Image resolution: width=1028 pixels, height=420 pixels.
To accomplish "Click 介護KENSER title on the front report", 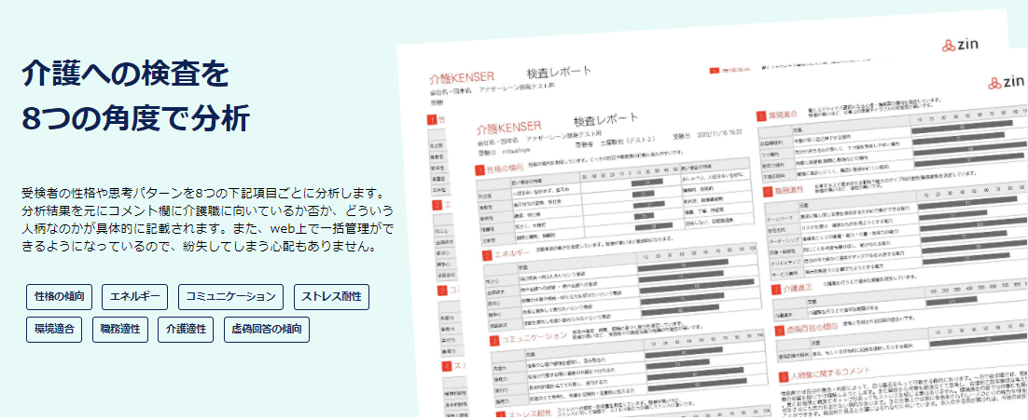I will 508,127.
